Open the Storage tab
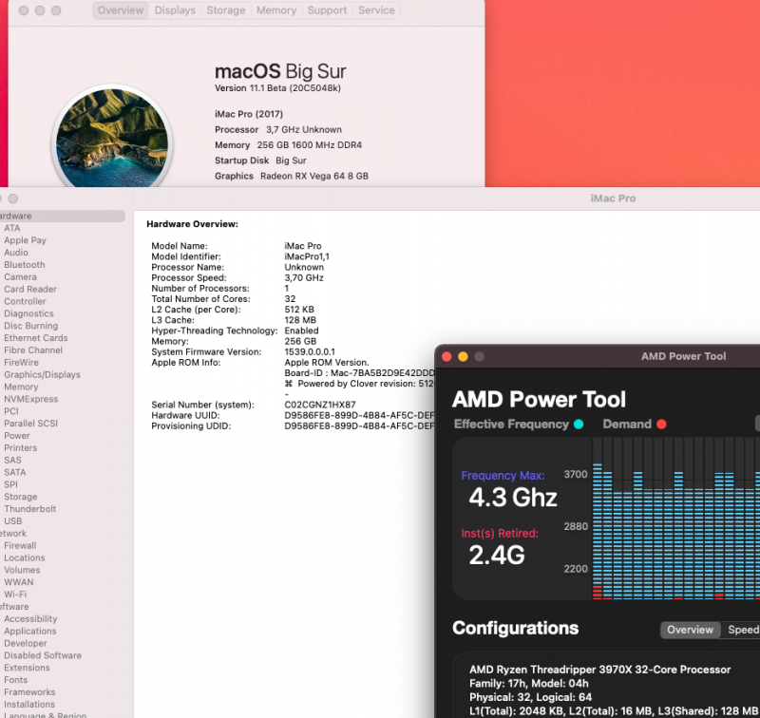Viewport: 760px width, 718px height. (226, 10)
